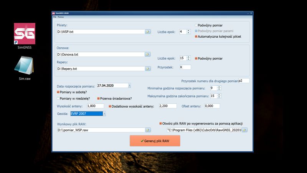Image resolution: width=307 pixels, height=173 pixels.
Task: Minimize the SimGNSS window
Action: [x=248, y=13]
